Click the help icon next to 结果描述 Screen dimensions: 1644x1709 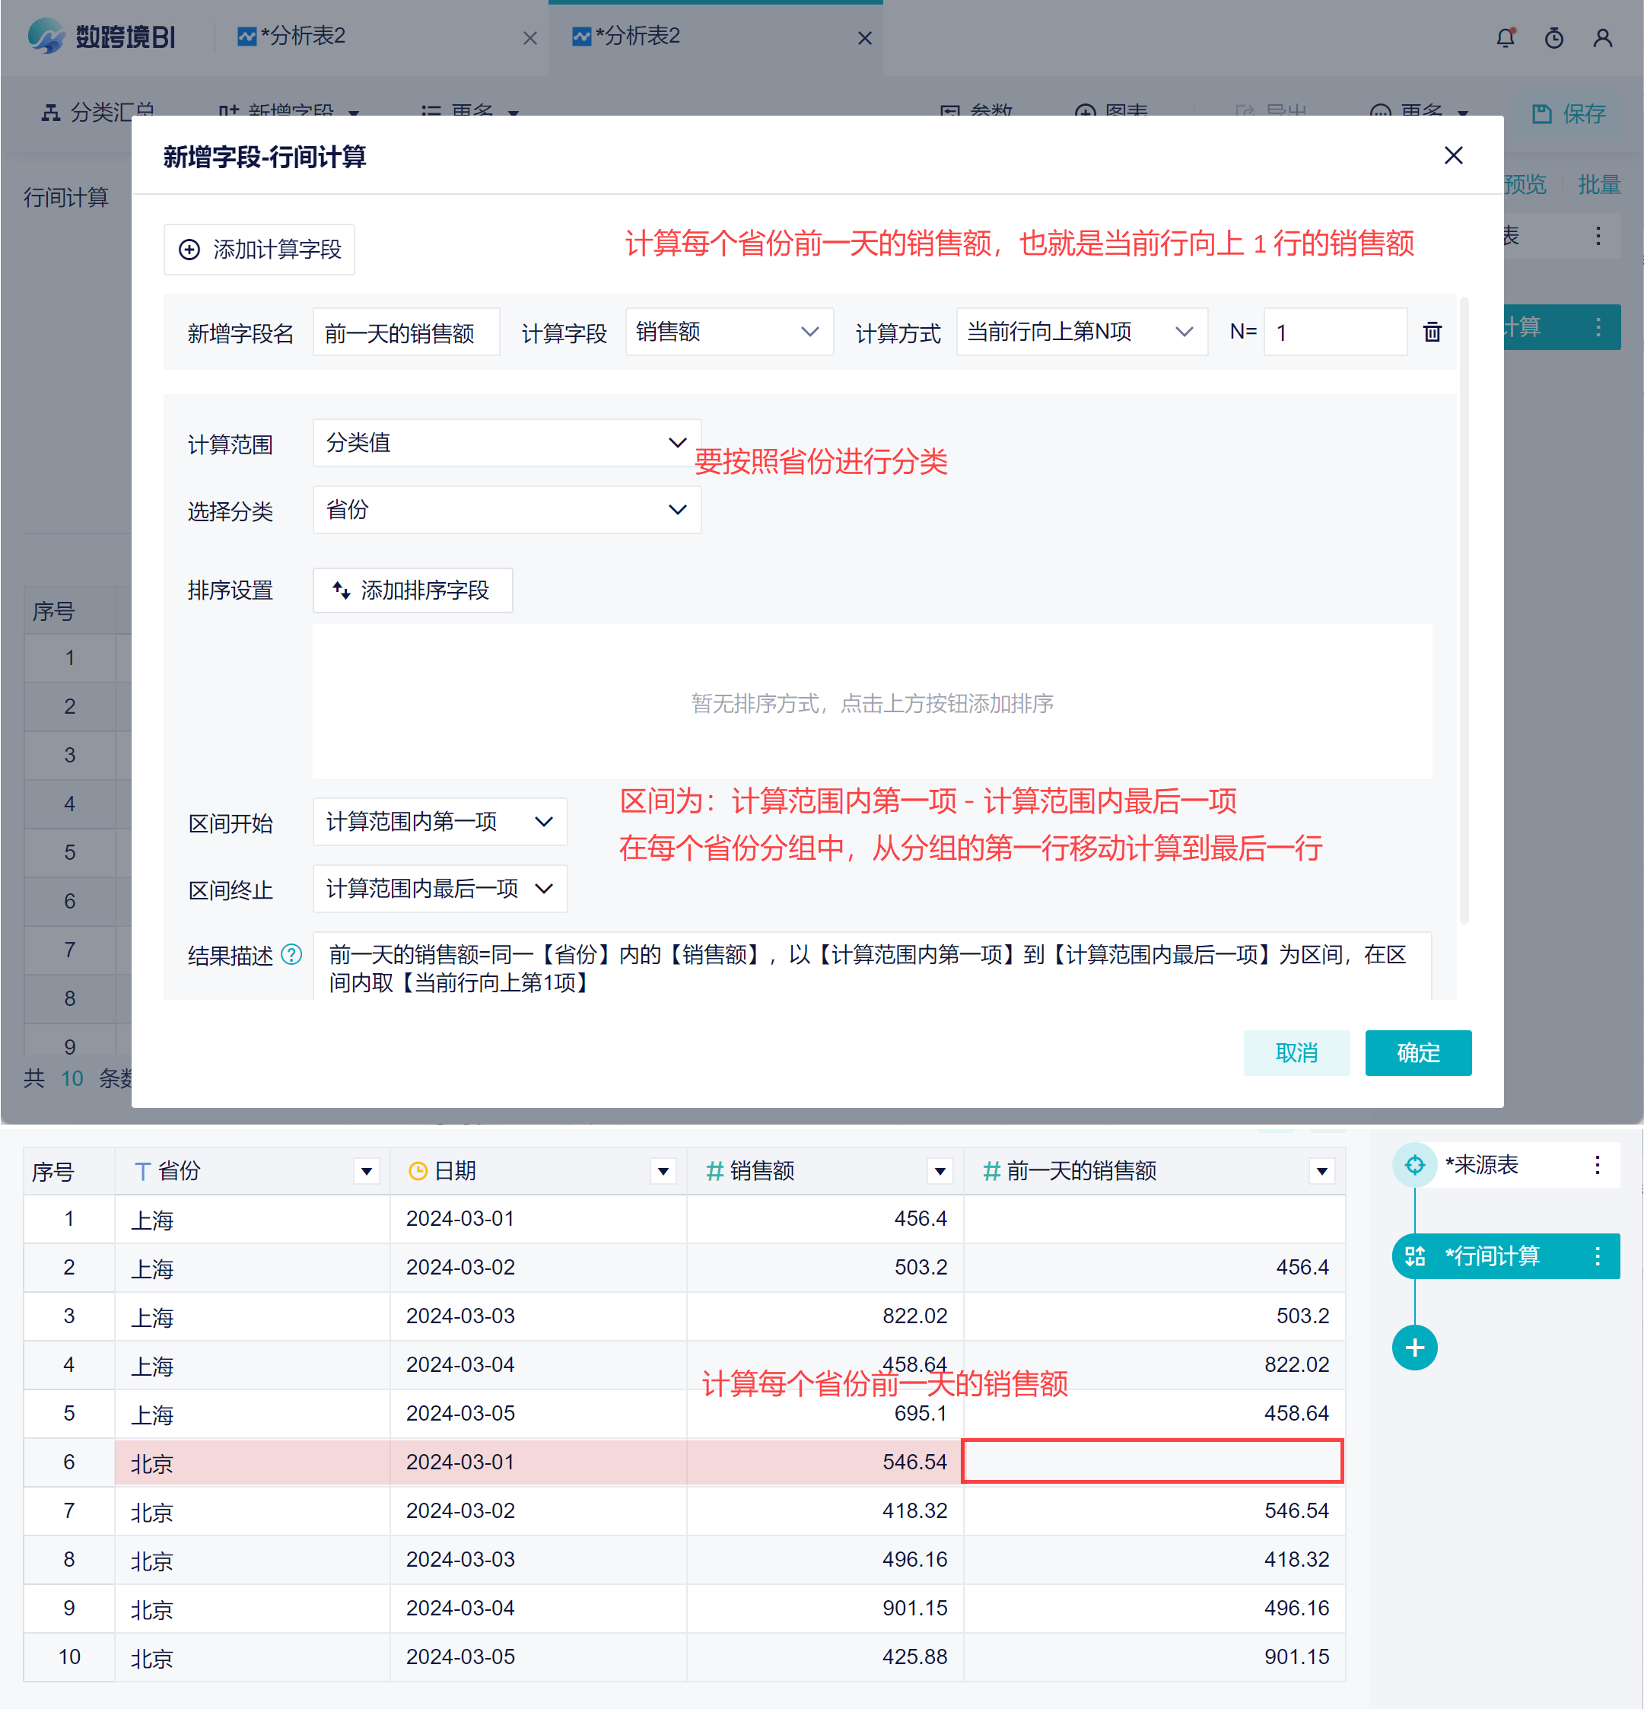(292, 955)
